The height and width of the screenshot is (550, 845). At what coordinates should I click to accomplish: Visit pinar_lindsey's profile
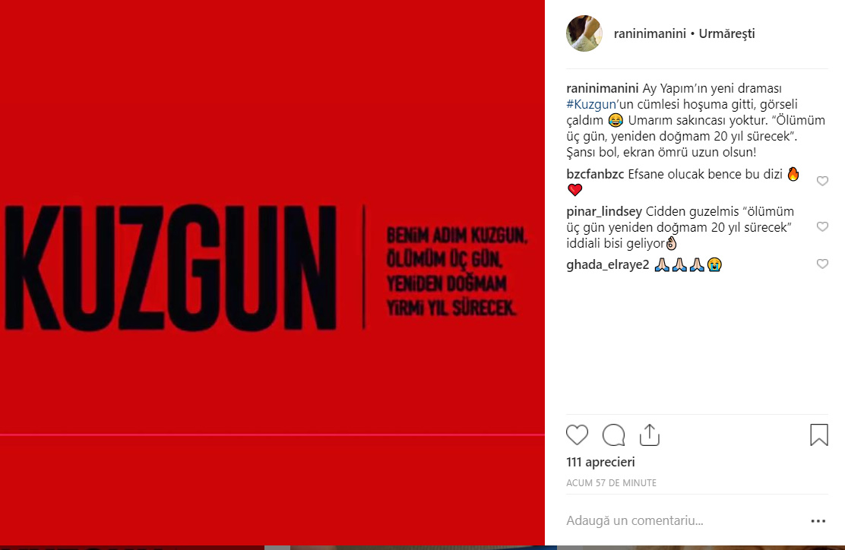pyautogui.click(x=604, y=212)
